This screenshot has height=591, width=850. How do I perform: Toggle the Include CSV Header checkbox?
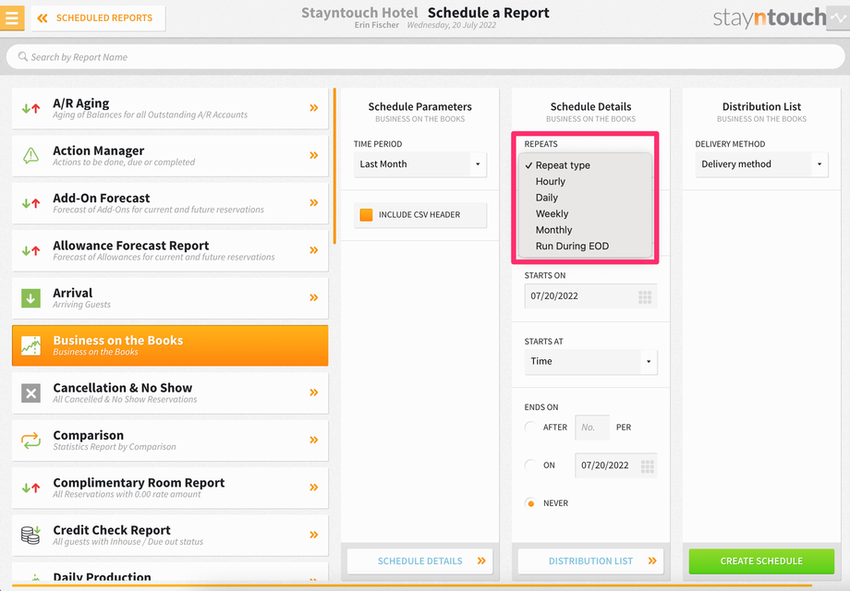pos(367,215)
